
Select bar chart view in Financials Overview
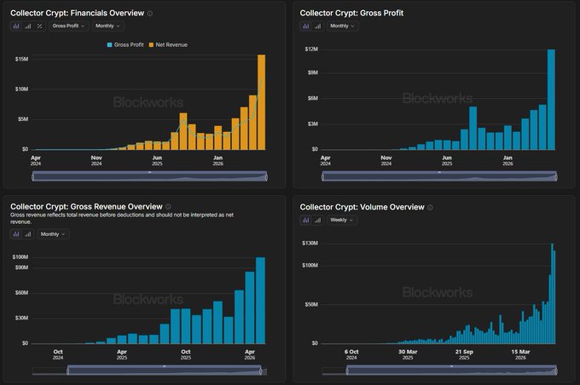[x=16, y=26]
